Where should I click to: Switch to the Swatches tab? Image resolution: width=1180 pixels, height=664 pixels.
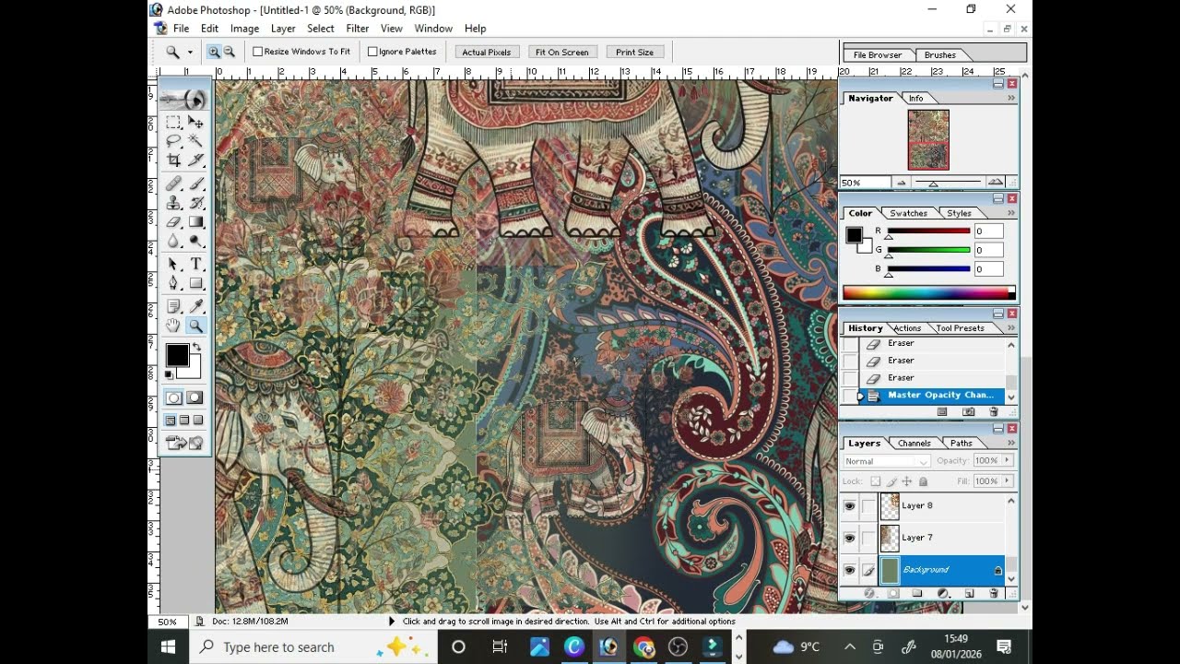point(908,213)
